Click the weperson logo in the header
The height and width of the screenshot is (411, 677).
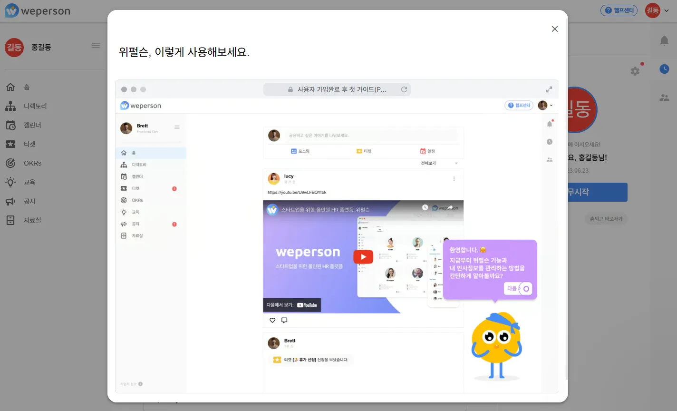[x=38, y=11]
